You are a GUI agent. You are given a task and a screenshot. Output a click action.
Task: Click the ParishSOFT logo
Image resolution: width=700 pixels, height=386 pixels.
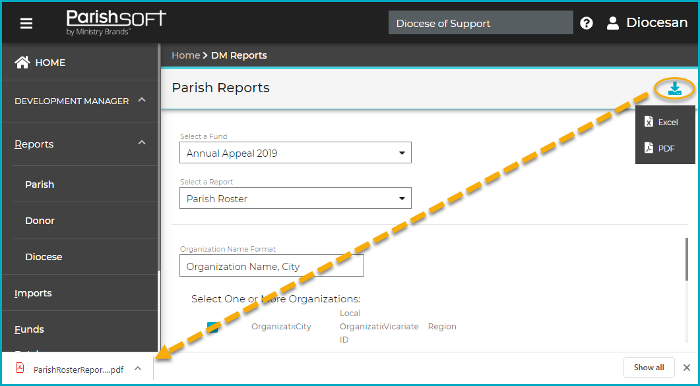(116, 22)
